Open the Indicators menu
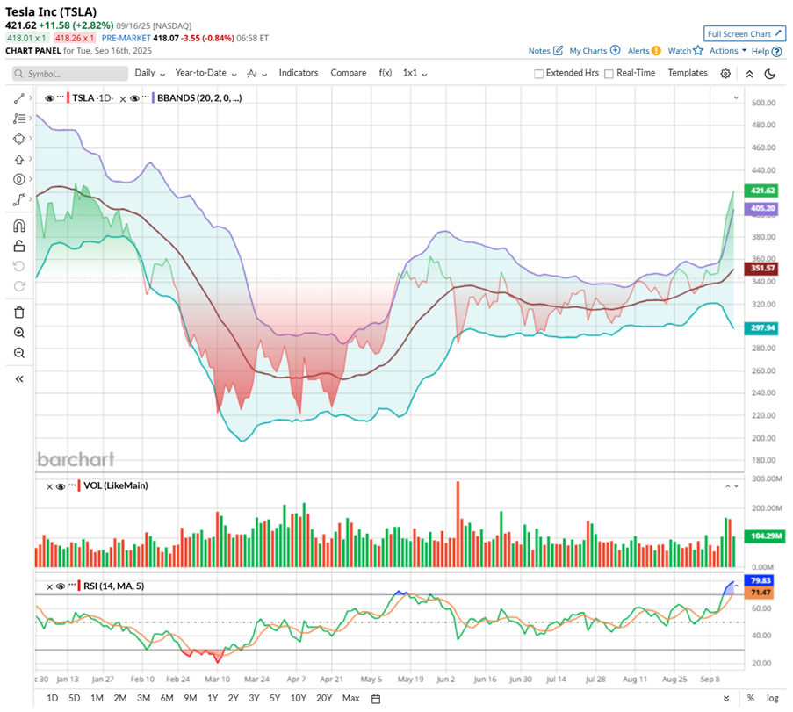Image resolution: width=793 pixels, height=712 pixels. [299, 73]
